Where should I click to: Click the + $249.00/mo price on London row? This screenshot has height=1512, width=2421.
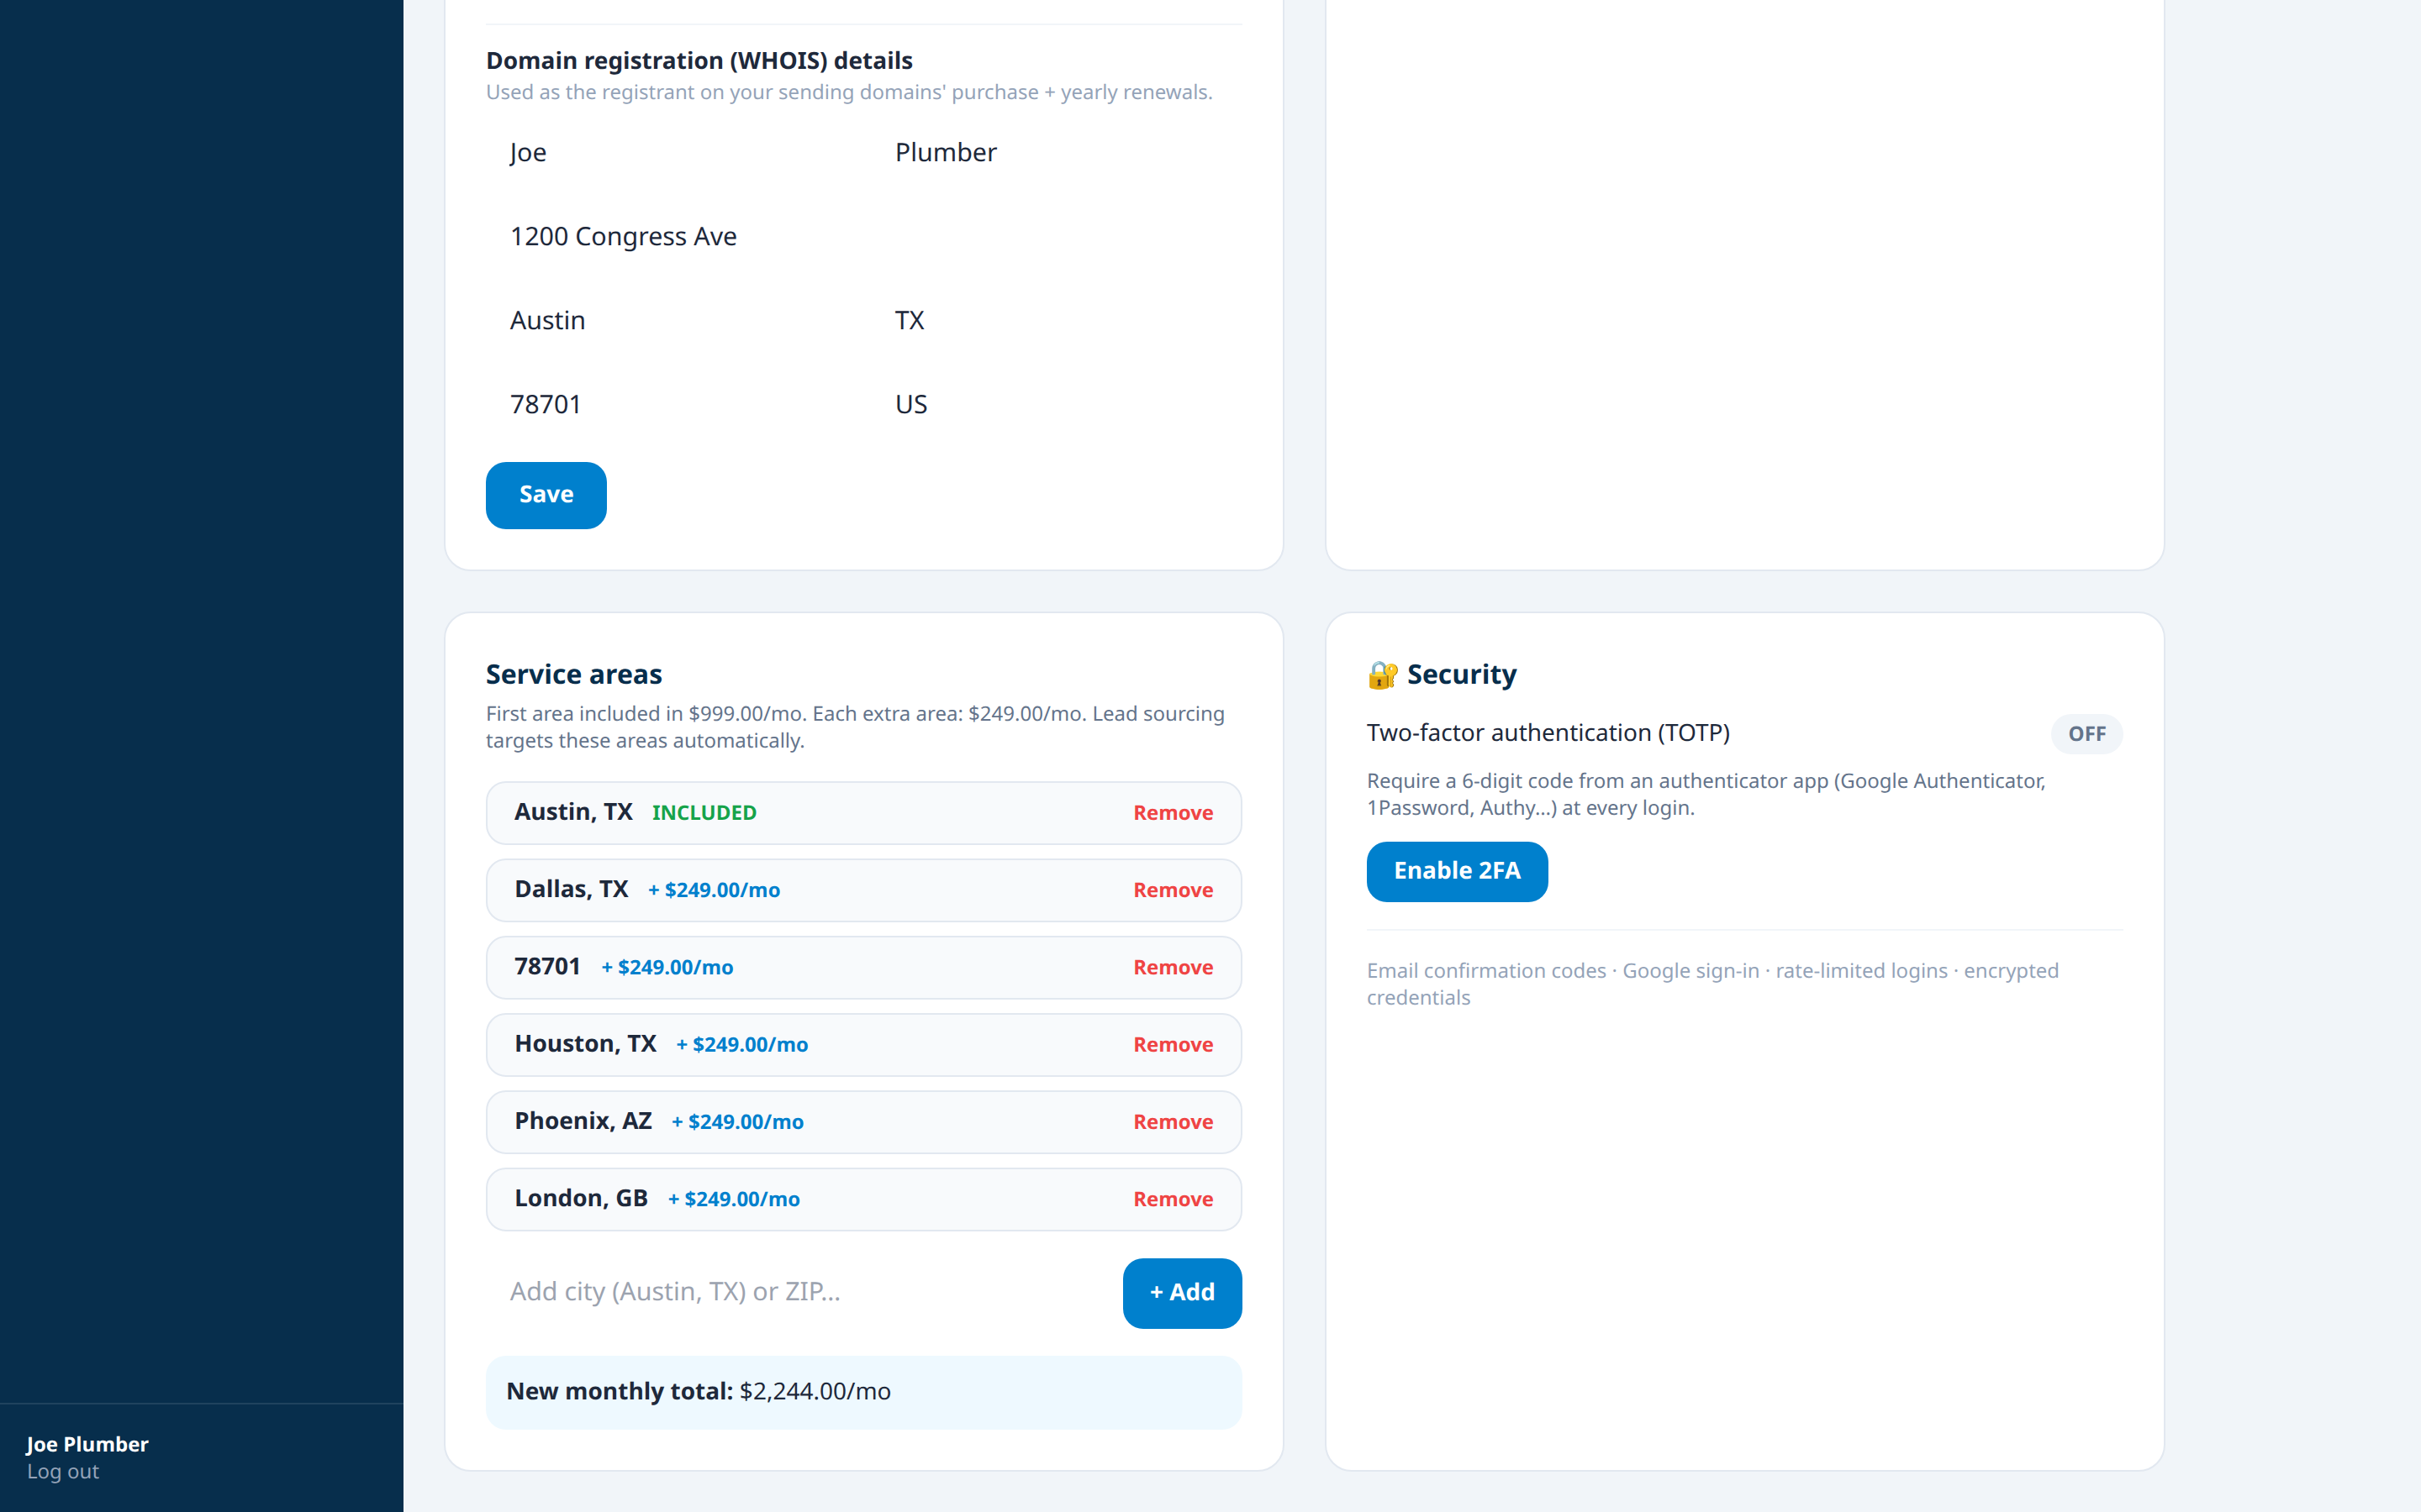click(x=735, y=1199)
